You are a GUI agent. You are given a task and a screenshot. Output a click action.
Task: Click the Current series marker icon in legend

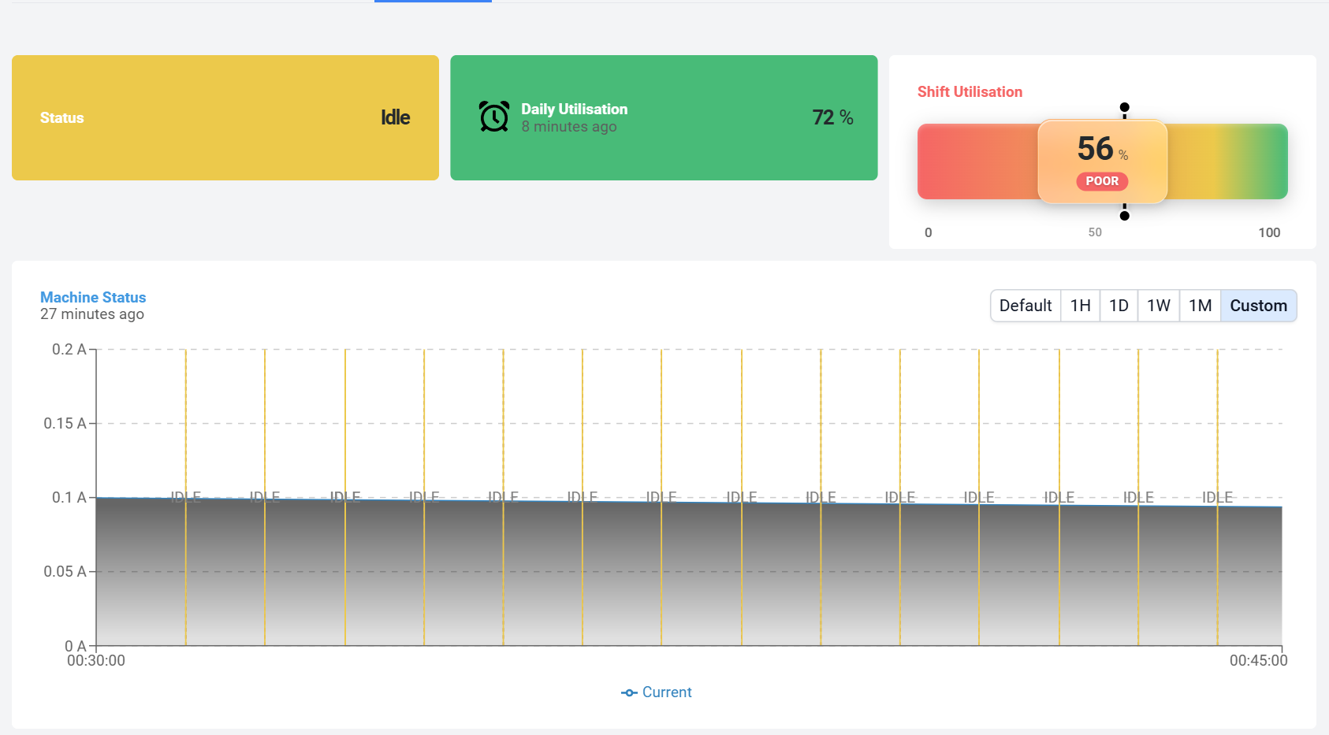pos(628,692)
